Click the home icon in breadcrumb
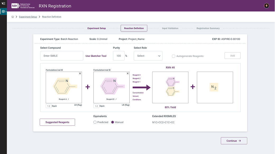The image size is (275, 154). coord(13,17)
